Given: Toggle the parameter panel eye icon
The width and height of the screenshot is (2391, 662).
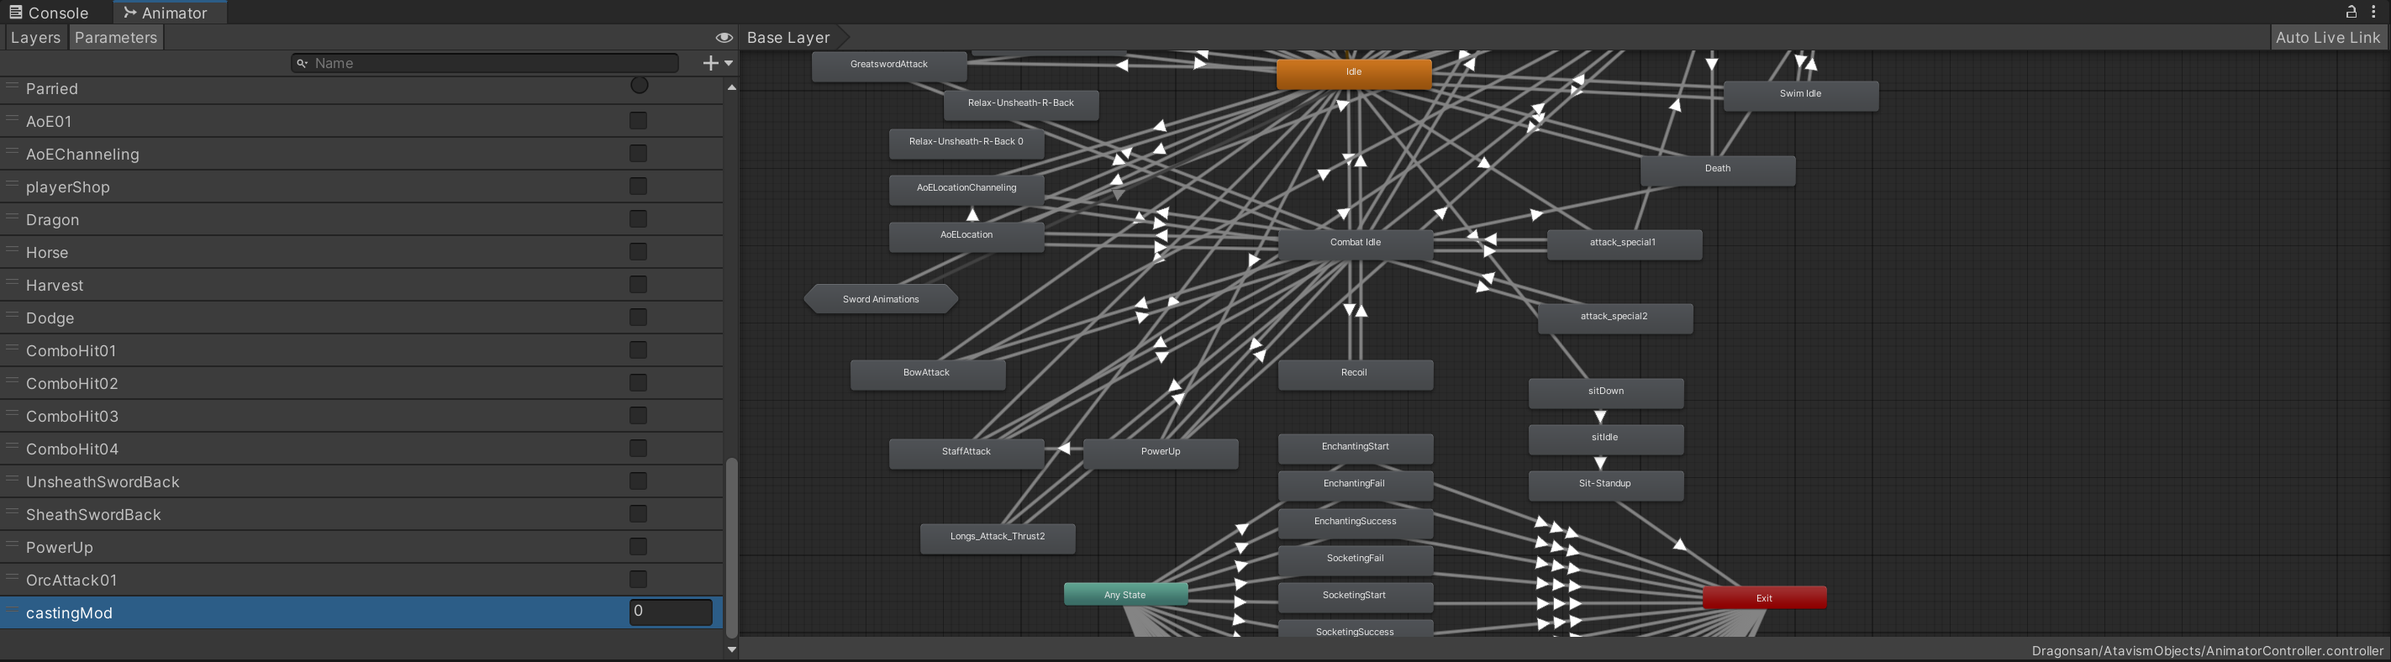Looking at the screenshot, I should click(x=723, y=38).
